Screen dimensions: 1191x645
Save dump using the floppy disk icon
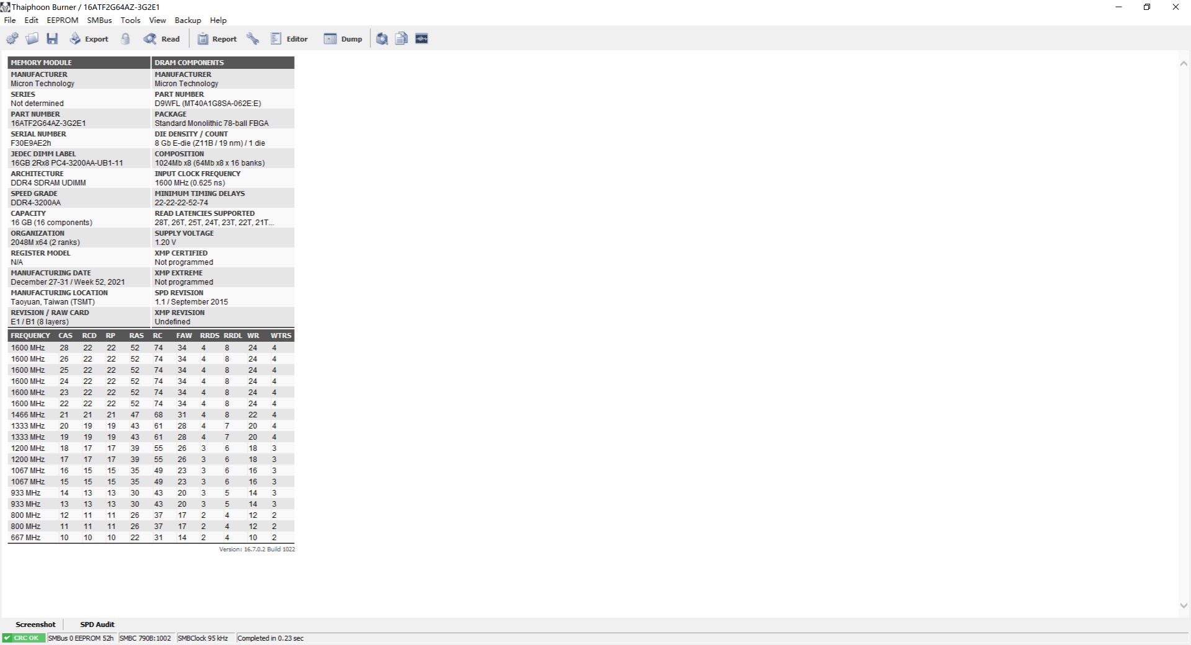click(x=52, y=38)
